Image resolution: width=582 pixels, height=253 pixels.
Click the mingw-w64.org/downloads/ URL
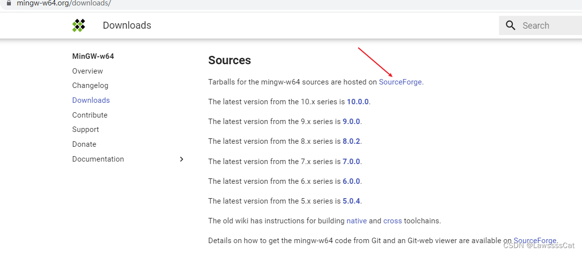(x=64, y=3)
